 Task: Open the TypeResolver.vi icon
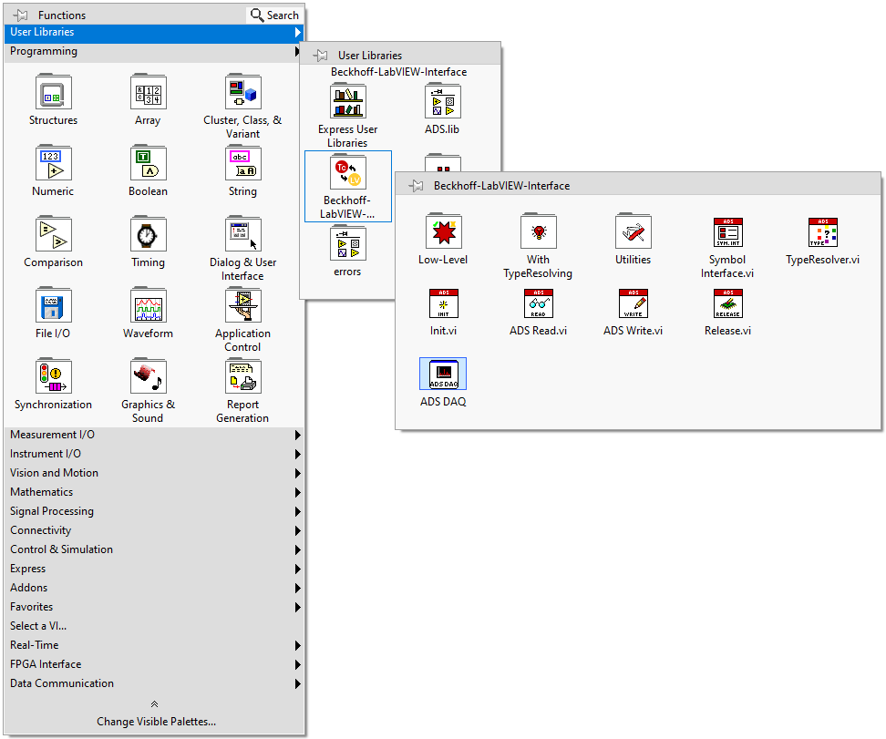click(x=821, y=232)
